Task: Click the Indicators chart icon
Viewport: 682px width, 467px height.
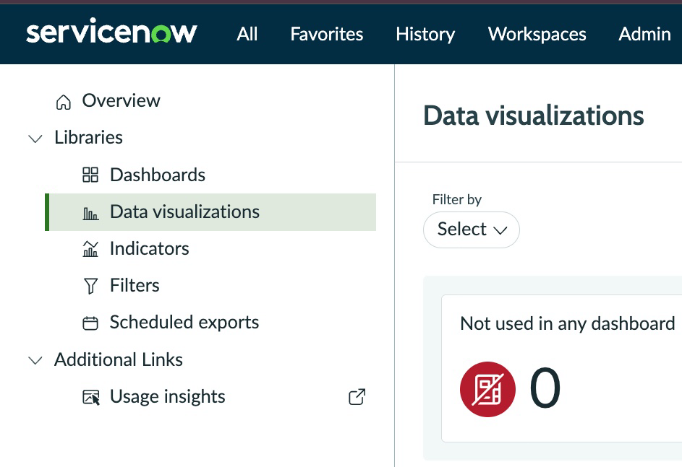Action: (90, 249)
